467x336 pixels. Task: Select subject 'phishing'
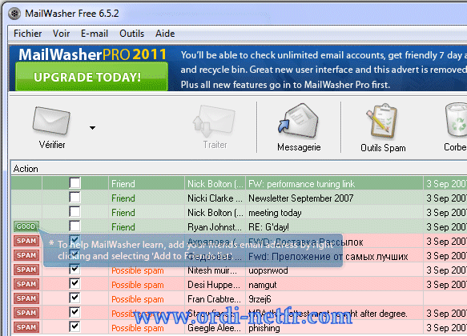pos(264,328)
